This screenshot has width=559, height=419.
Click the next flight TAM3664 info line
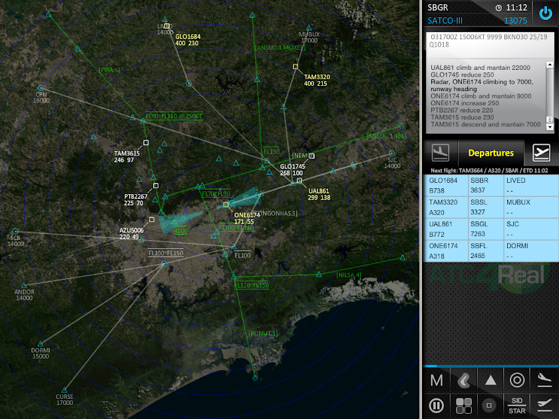[489, 171]
